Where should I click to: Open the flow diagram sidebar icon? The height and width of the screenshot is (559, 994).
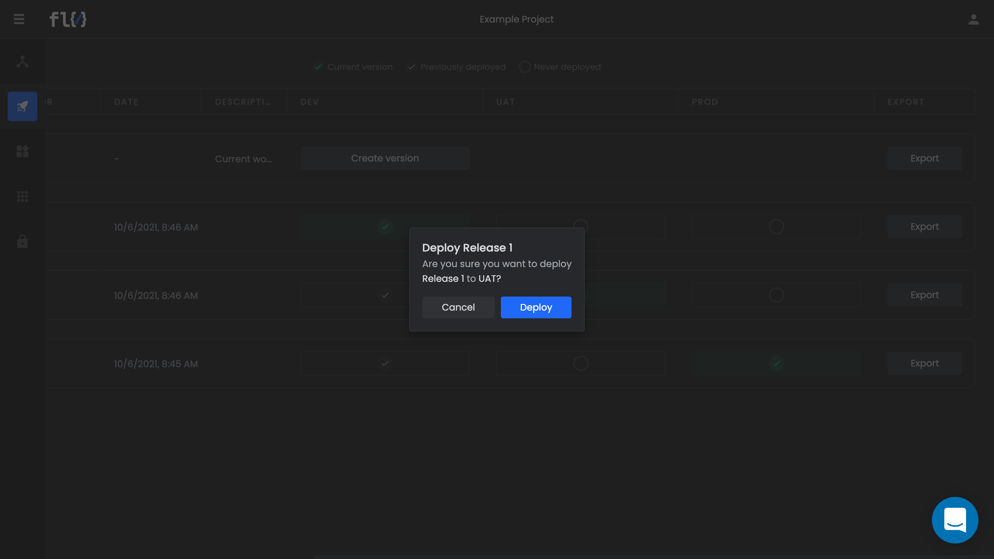(x=23, y=61)
